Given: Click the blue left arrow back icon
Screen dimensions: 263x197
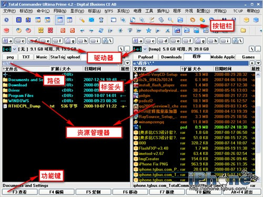Looking at the screenshot, I should [x=82, y=31].
